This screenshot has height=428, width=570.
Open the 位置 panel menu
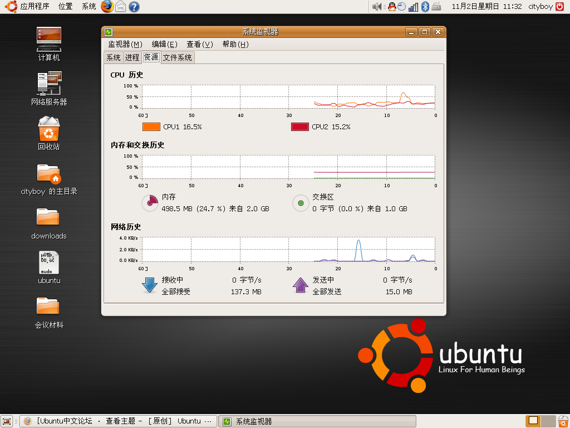point(66,7)
